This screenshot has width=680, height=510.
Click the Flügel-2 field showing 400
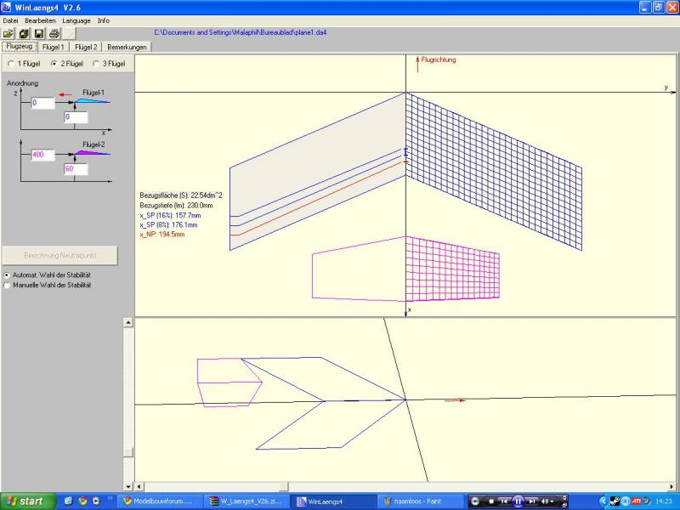pos(43,155)
